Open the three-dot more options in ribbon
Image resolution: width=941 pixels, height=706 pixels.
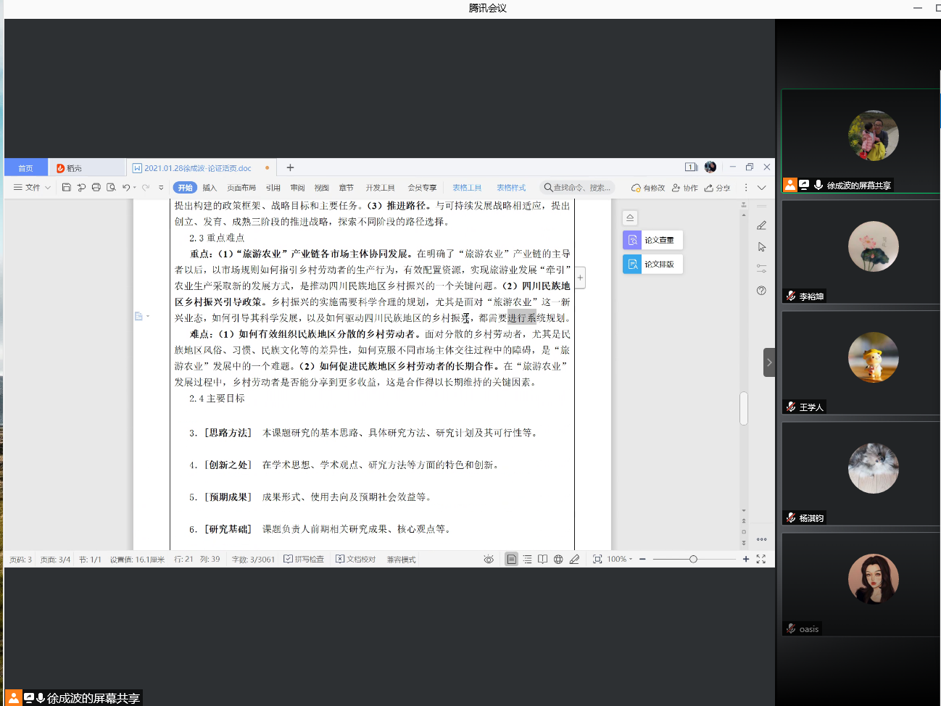pyautogui.click(x=745, y=188)
